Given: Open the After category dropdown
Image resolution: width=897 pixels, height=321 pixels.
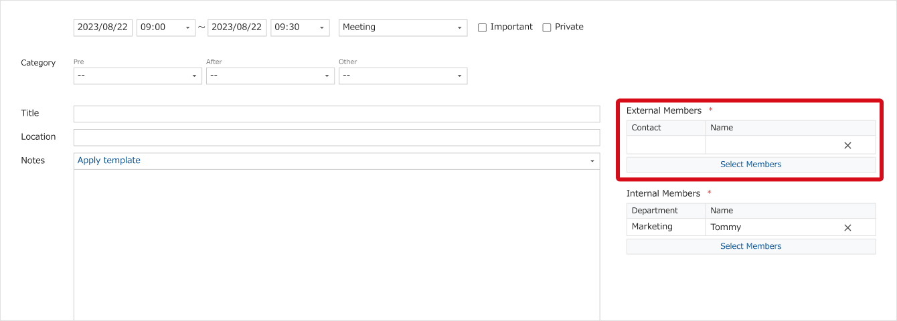Looking at the screenshot, I should click(x=270, y=76).
